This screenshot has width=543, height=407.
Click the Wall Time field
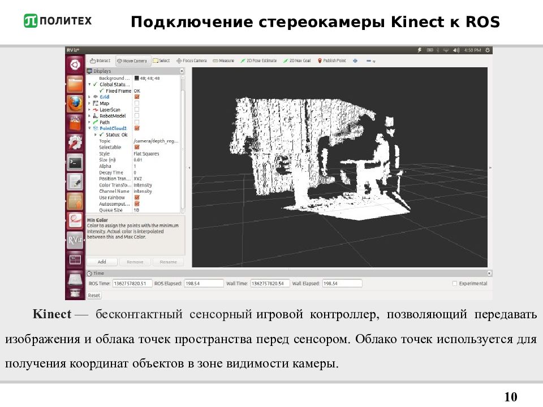(x=270, y=283)
